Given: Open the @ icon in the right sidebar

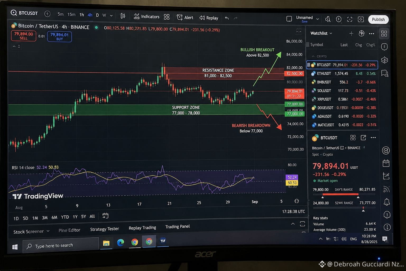Looking at the screenshot, I should 386,151.
